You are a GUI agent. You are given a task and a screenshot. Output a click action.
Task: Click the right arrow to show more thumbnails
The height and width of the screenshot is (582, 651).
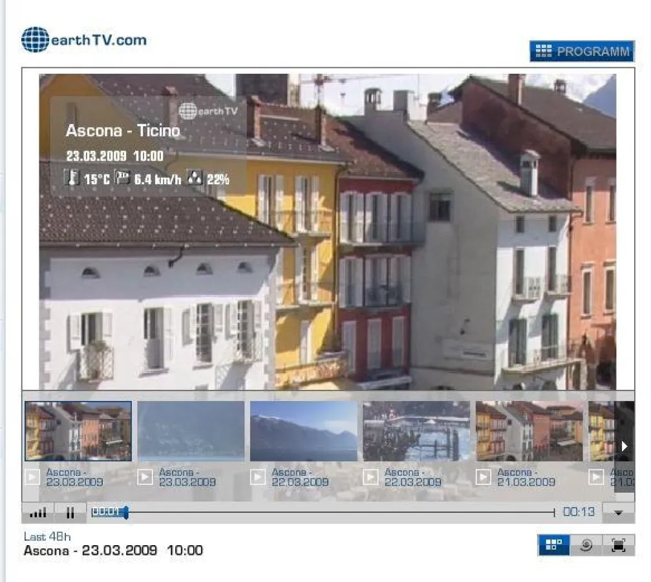[623, 445]
